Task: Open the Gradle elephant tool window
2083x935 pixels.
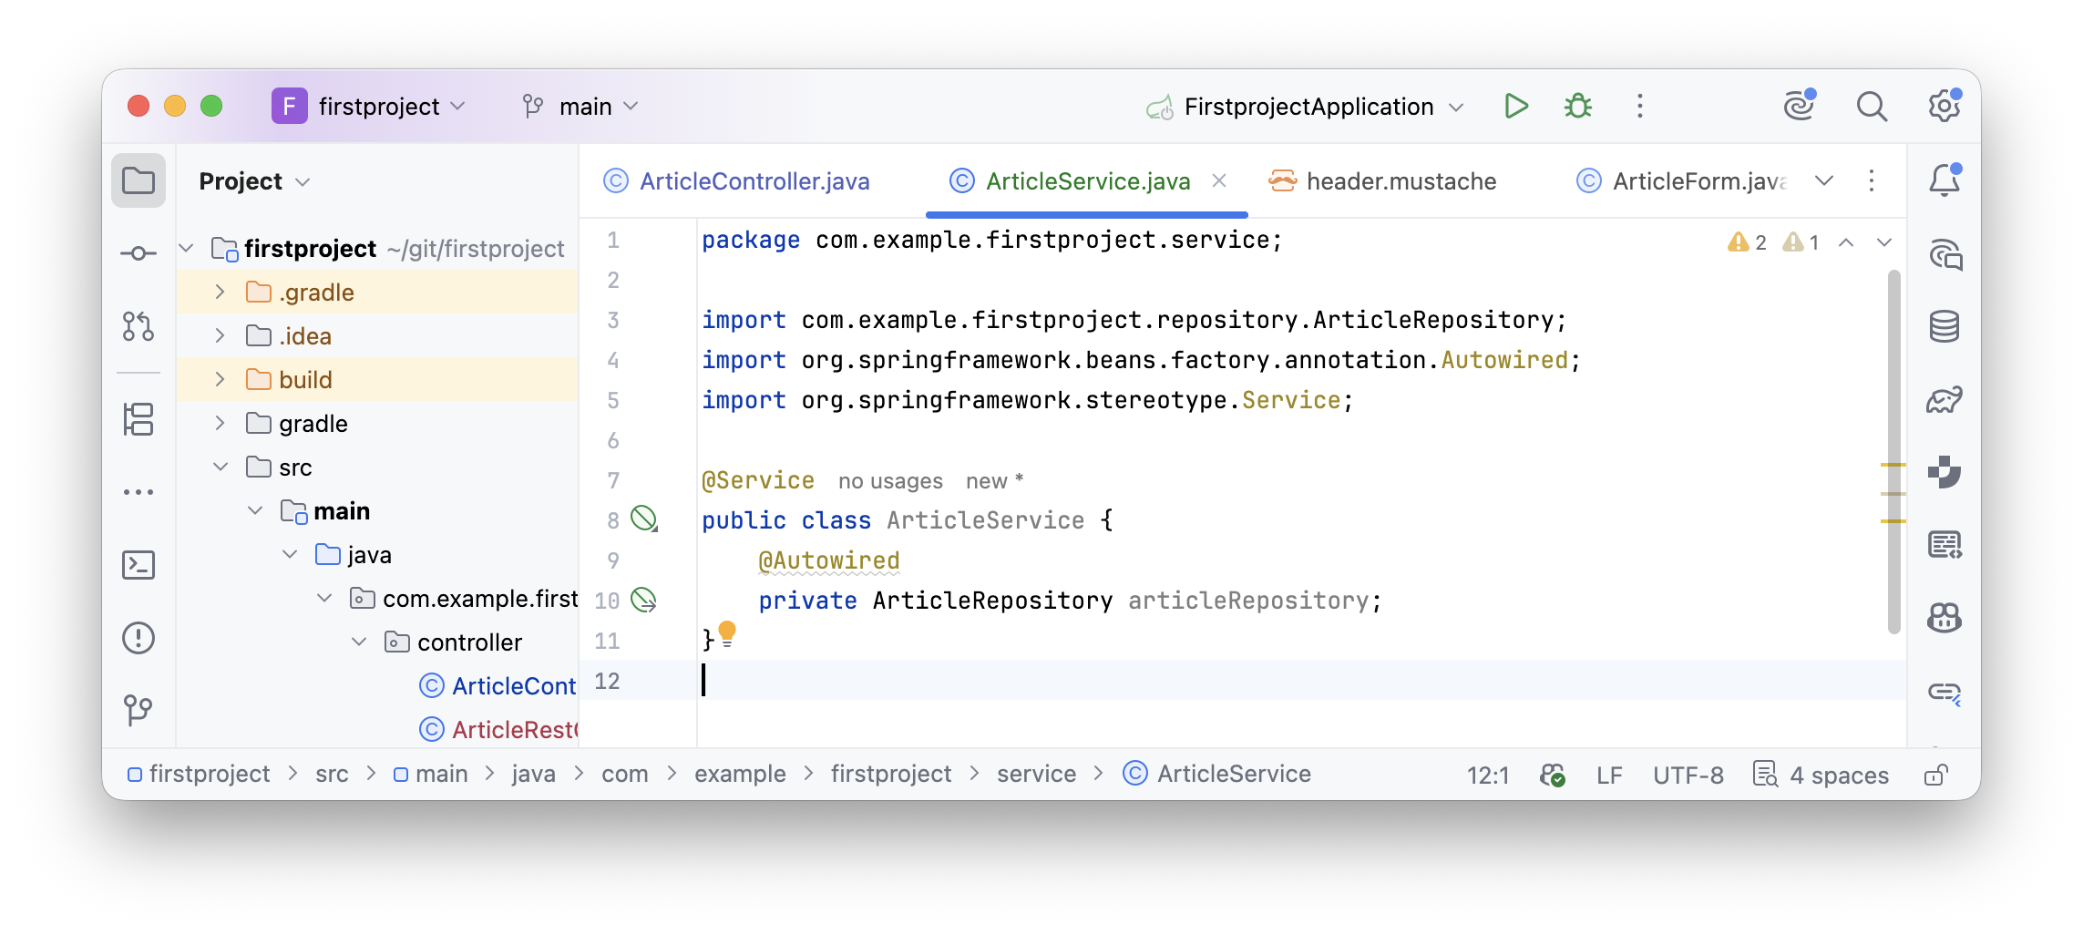Action: pyautogui.click(x=1944, y=400)
